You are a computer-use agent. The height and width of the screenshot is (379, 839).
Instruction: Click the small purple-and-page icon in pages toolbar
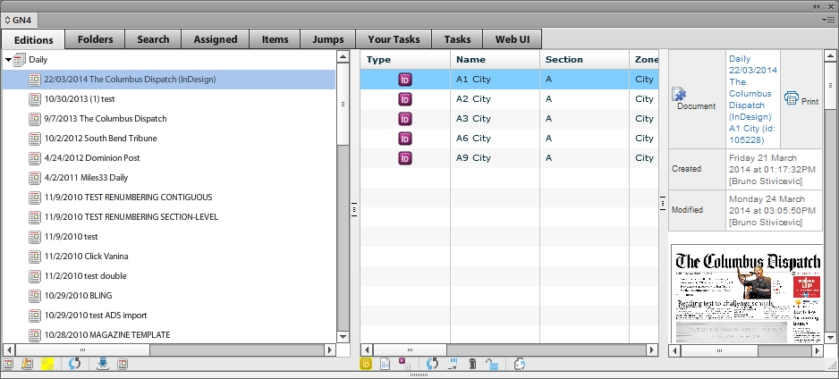[404, 364]
